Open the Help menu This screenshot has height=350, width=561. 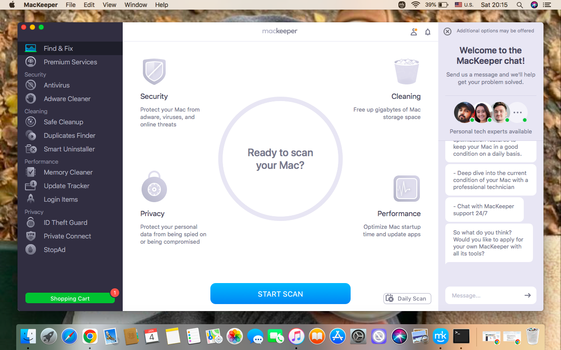161,5
